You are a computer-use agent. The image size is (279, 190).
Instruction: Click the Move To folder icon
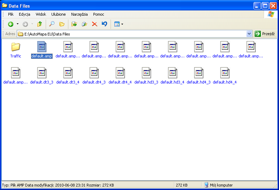pyautogui.click(x=74, y=24)
